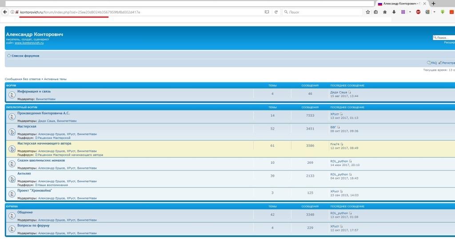This screenshot has height=239, width=455.
Task: Go to home page via house icon
Action: coord(385,12)
